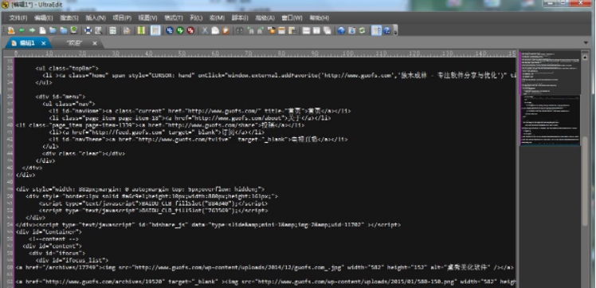Click the line '<div id="content">'
This screenshot has height=288, width=596.
pyautogui.click(x=52, y=247)
